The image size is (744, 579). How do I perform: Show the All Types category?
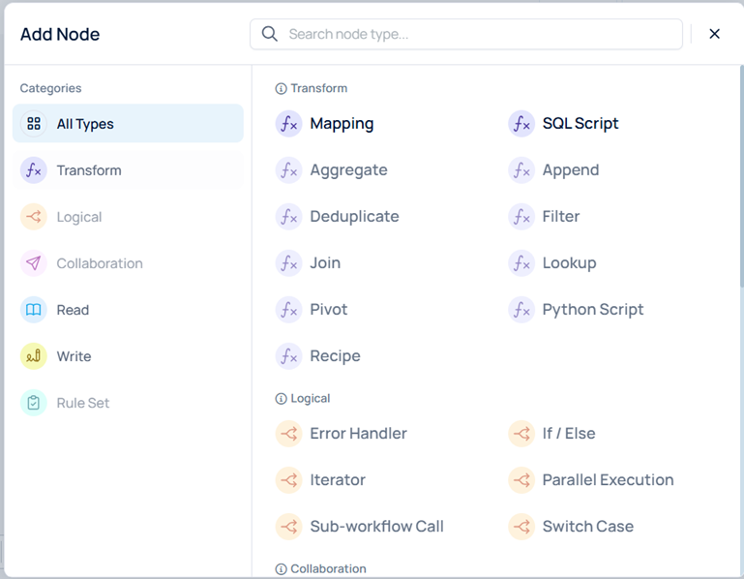pos(85,124)
